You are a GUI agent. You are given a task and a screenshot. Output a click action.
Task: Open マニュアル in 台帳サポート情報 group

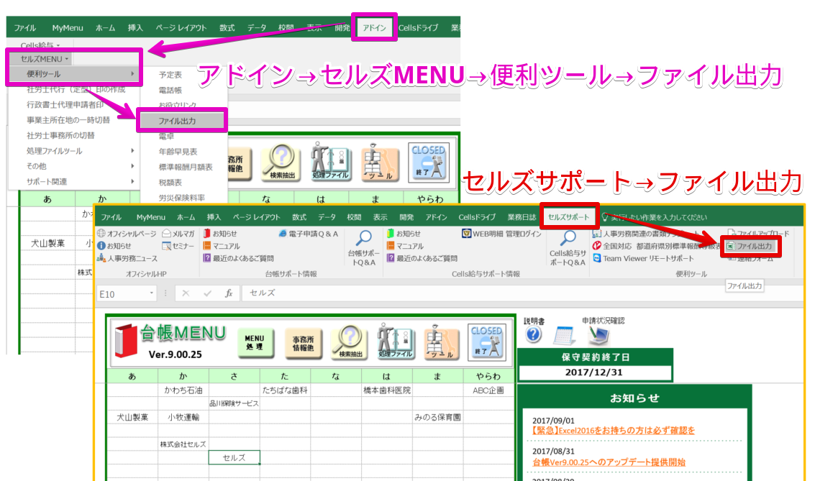[222, 246]
